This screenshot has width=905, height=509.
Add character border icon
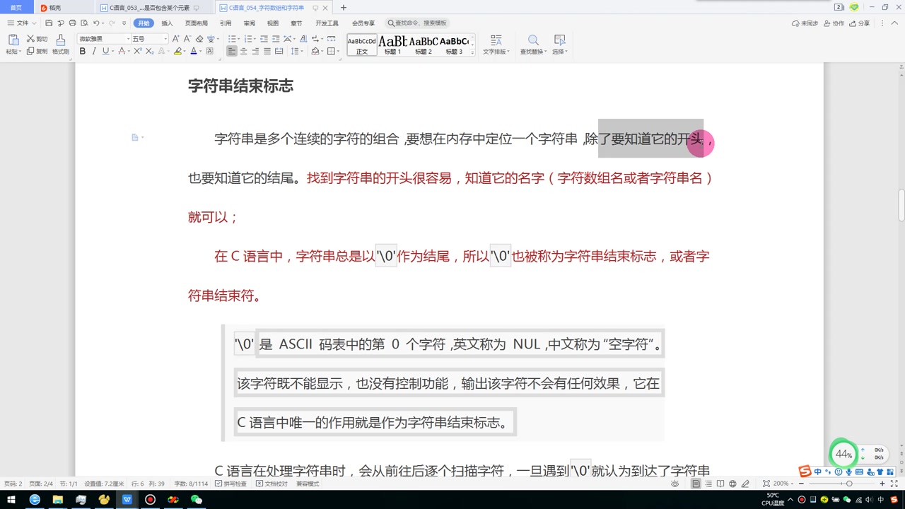click(209, 51)
